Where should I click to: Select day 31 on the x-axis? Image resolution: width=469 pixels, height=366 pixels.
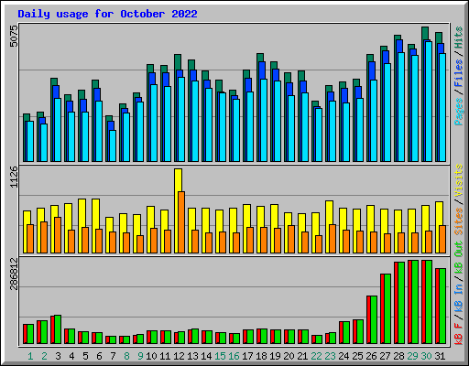[440, 356]
